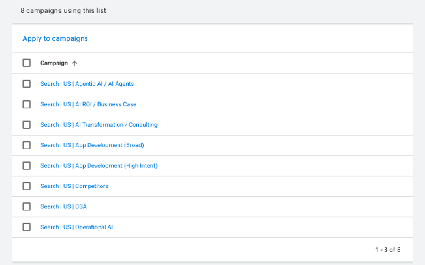
Task: Open Search | US | Agentic AI / AI Agents campaign
Action: click(87, 84)
